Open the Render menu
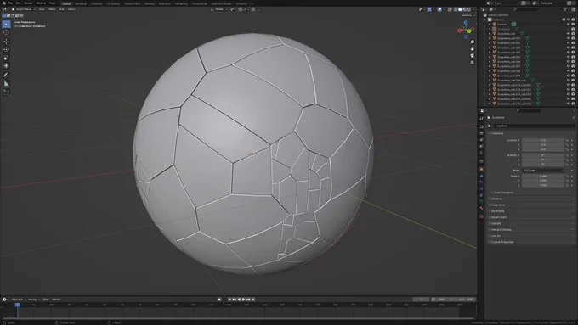The width and height of the screenshot is (578, 325). click(x=28, y=3)
